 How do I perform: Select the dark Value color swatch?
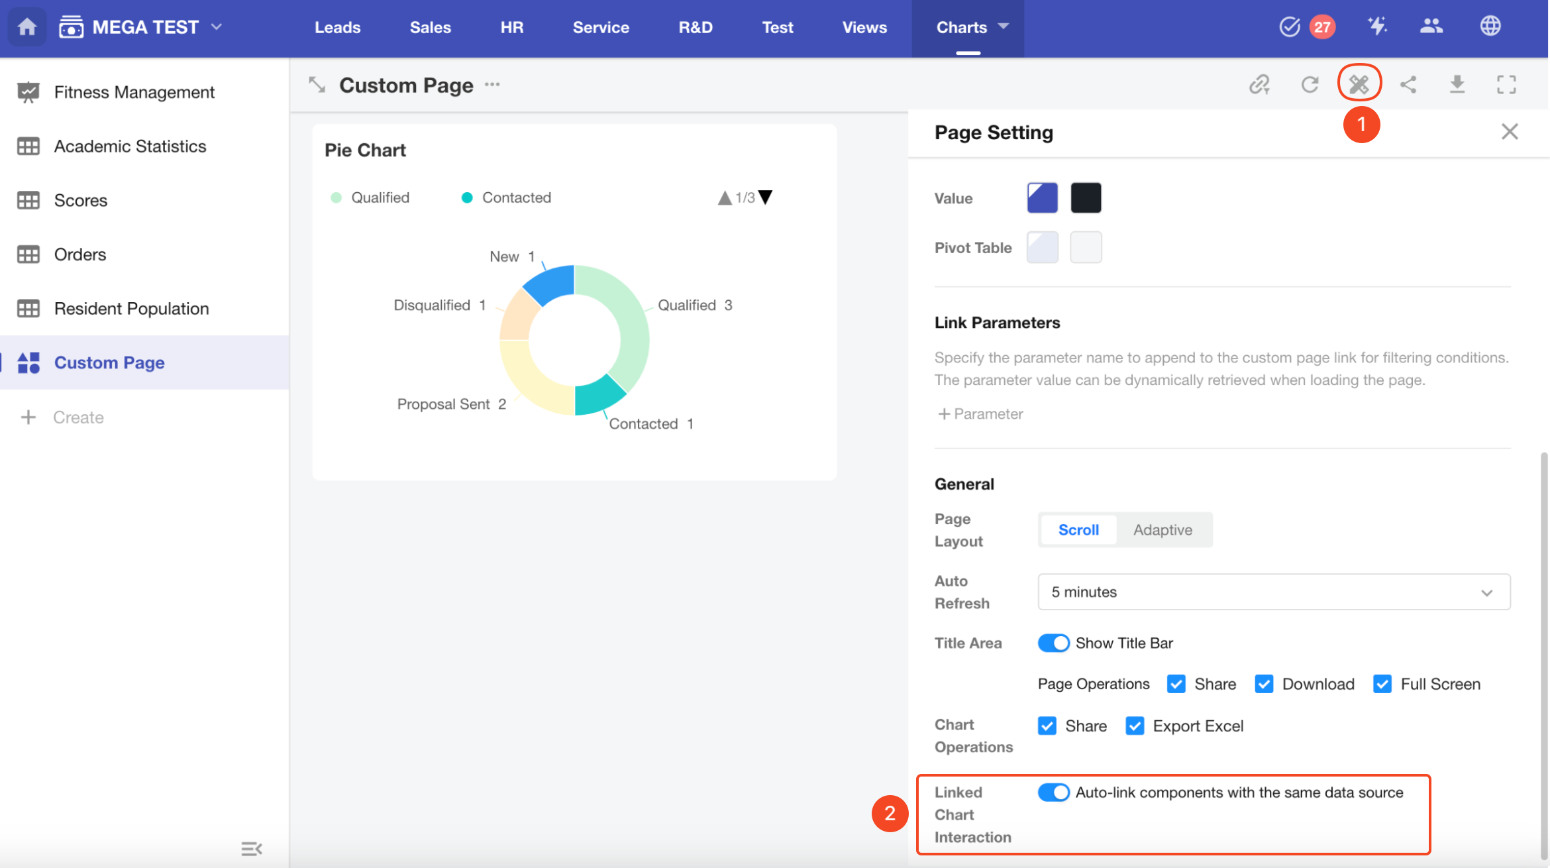click(1086, 197)
